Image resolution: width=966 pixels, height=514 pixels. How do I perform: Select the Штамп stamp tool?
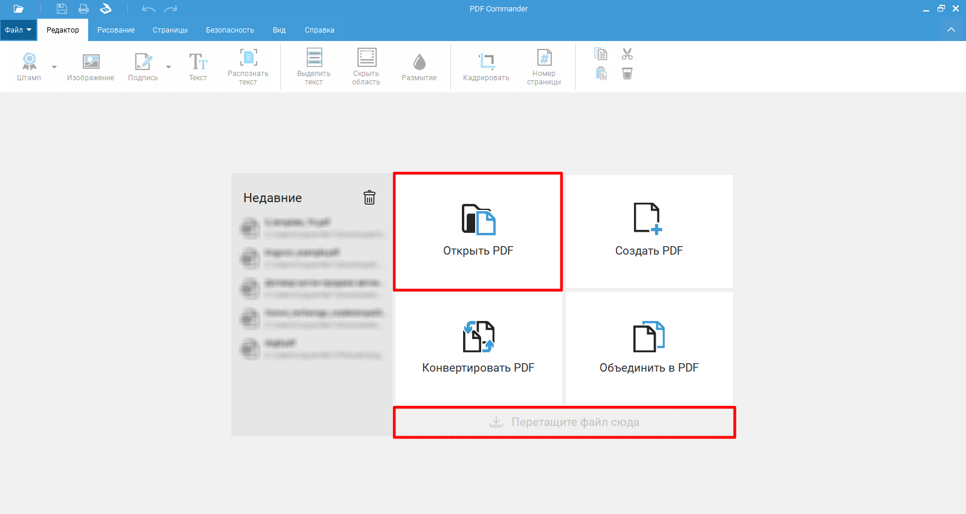[29, 67]
